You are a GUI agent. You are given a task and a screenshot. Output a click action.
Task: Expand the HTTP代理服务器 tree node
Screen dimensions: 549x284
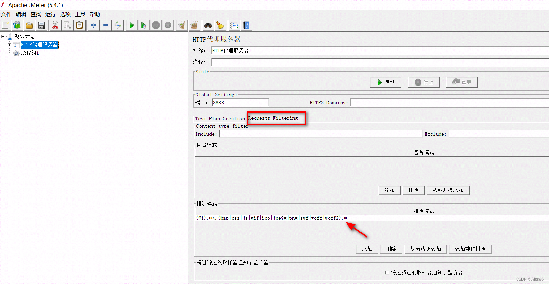[x=10, y=45]
